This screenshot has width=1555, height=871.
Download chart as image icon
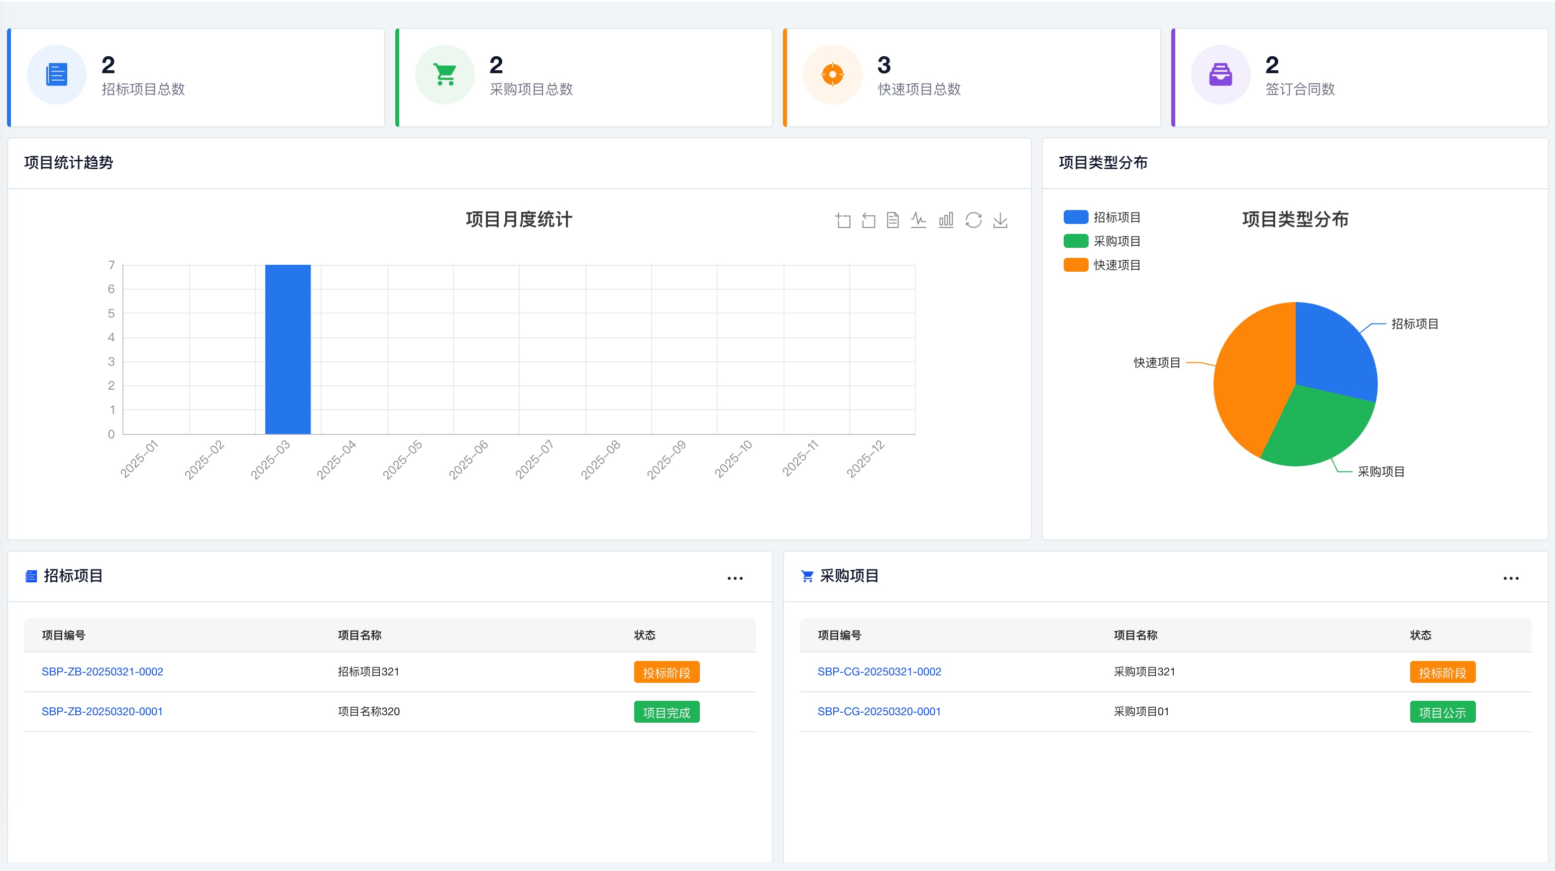[x=1000, y=219]
